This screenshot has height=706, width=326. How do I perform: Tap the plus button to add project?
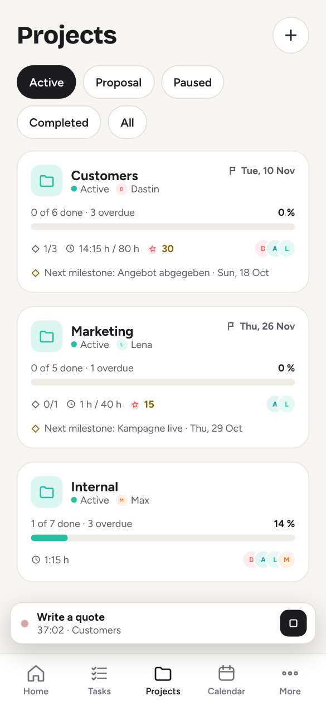(x=290, y=35)
